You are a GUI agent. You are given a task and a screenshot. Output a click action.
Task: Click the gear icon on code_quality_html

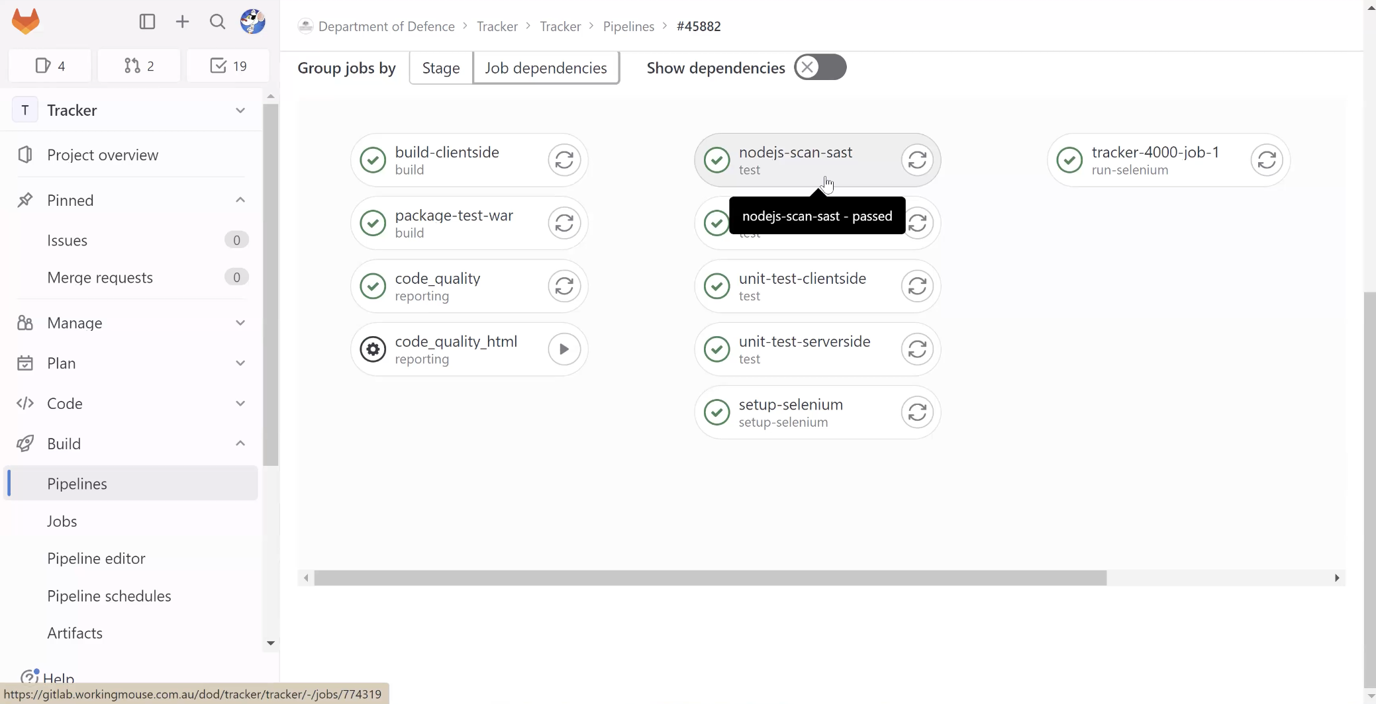[x=372, y=349]
